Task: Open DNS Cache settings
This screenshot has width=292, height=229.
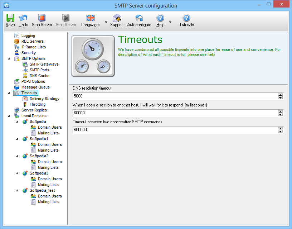Action: point(39,76)
